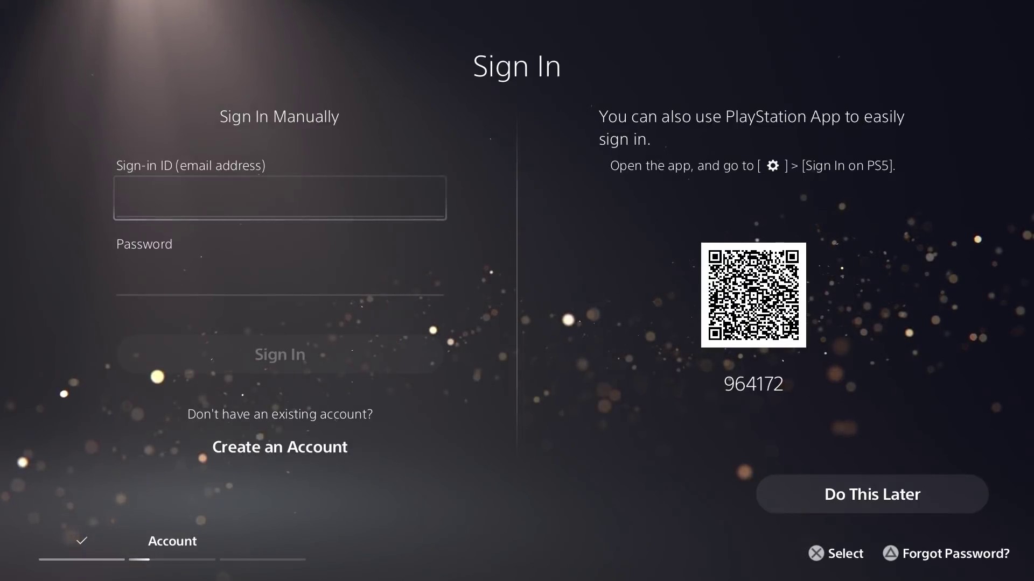Click the settings gear icon in instructions
1034x581 pixels.
(x=773, y=165)
